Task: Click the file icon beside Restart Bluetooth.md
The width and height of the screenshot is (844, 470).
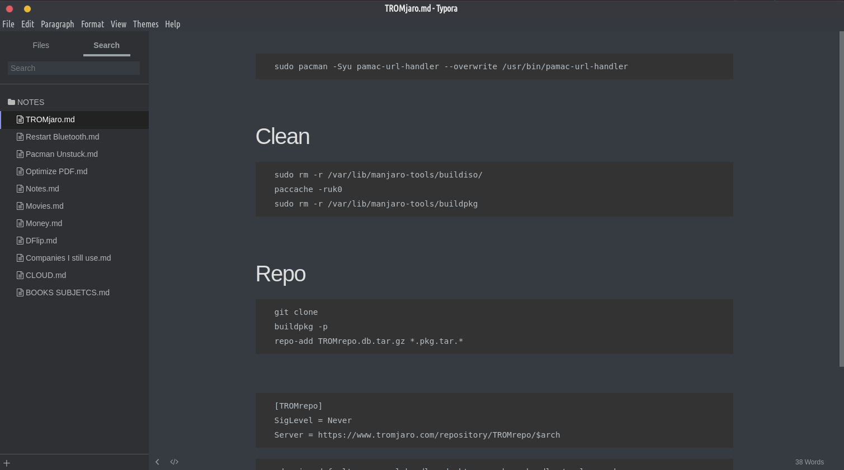Action: pyautogui.click(x=20, y=137)
